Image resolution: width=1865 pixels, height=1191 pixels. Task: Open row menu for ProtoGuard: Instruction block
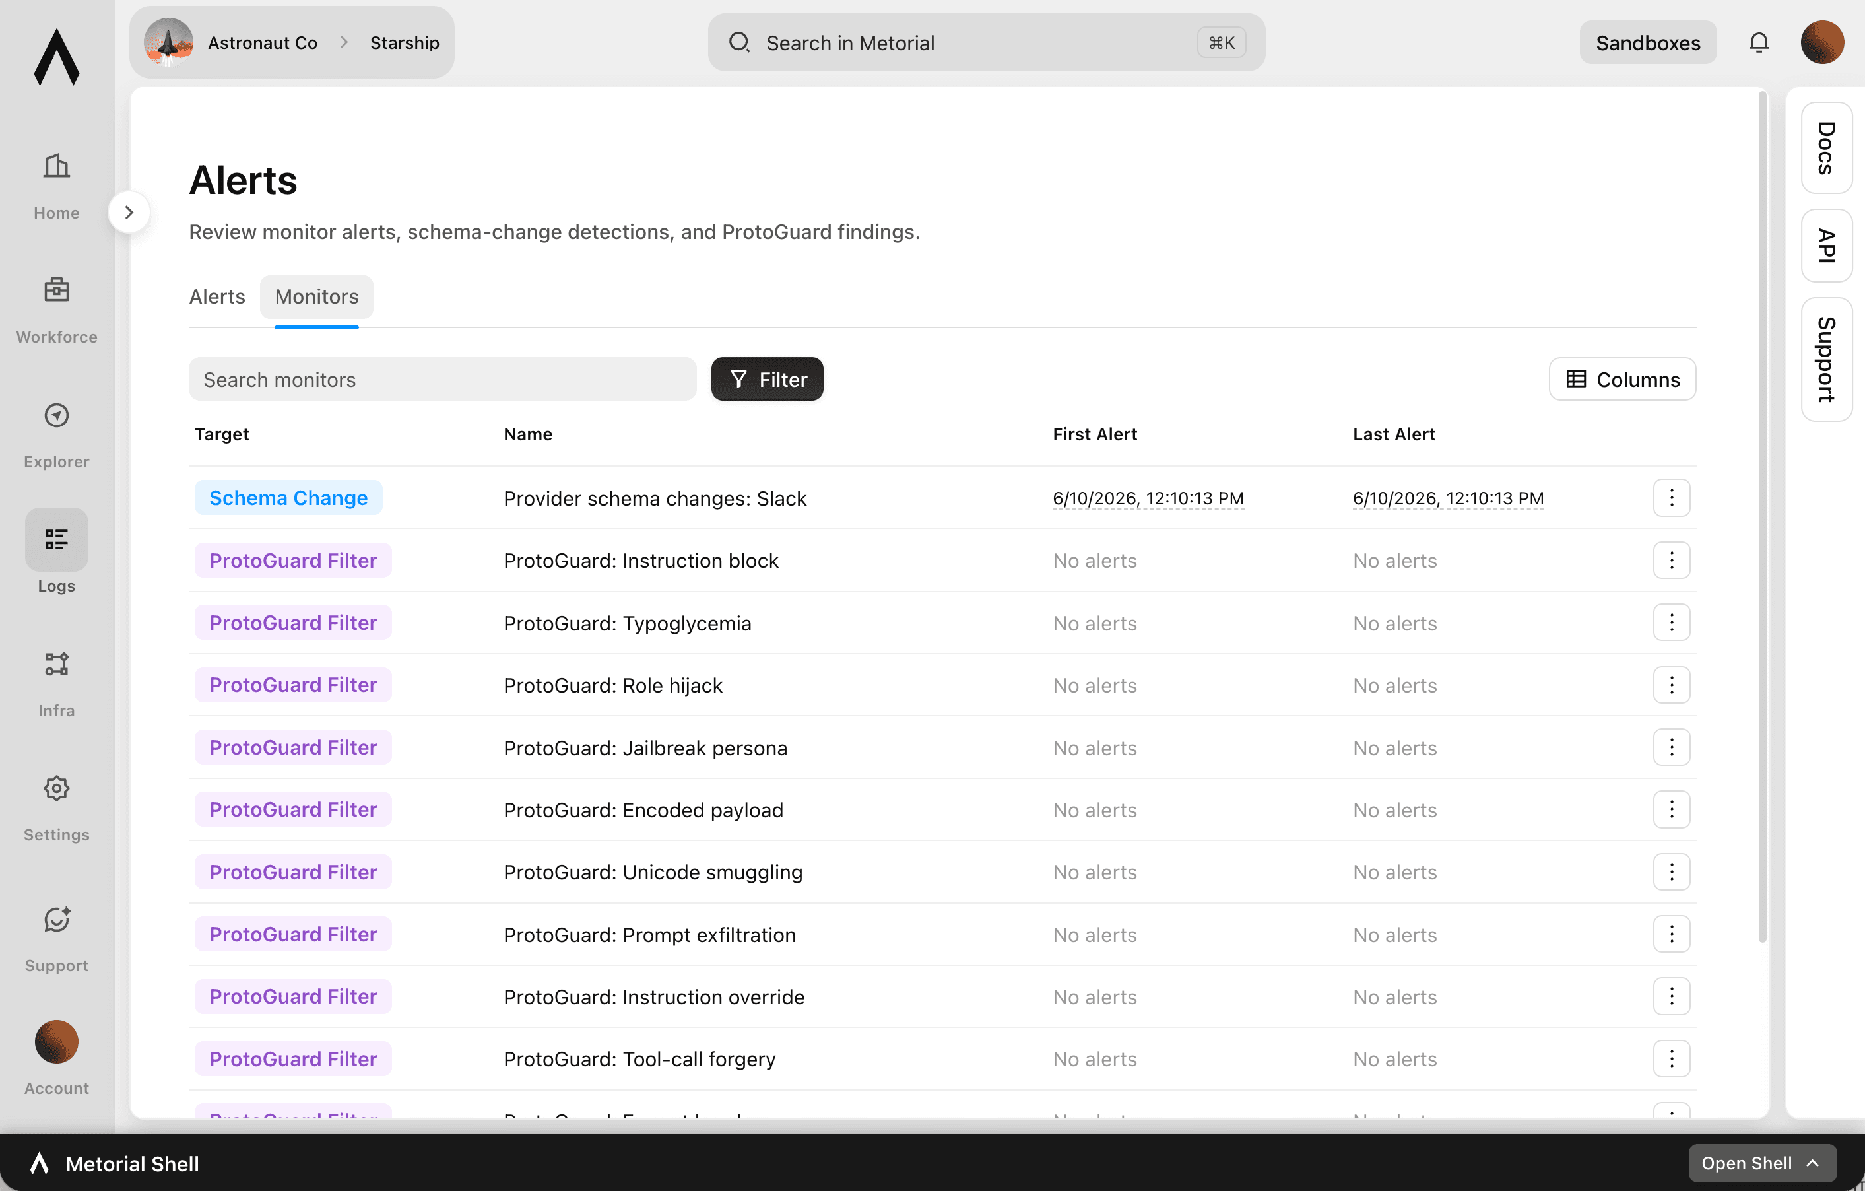coord(1670,559)
